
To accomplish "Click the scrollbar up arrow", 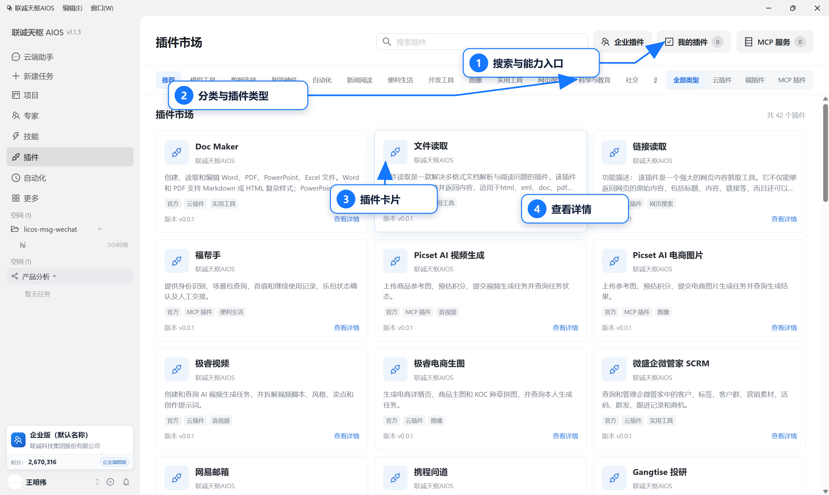I will pyautogui.click(x=825, y=99).
